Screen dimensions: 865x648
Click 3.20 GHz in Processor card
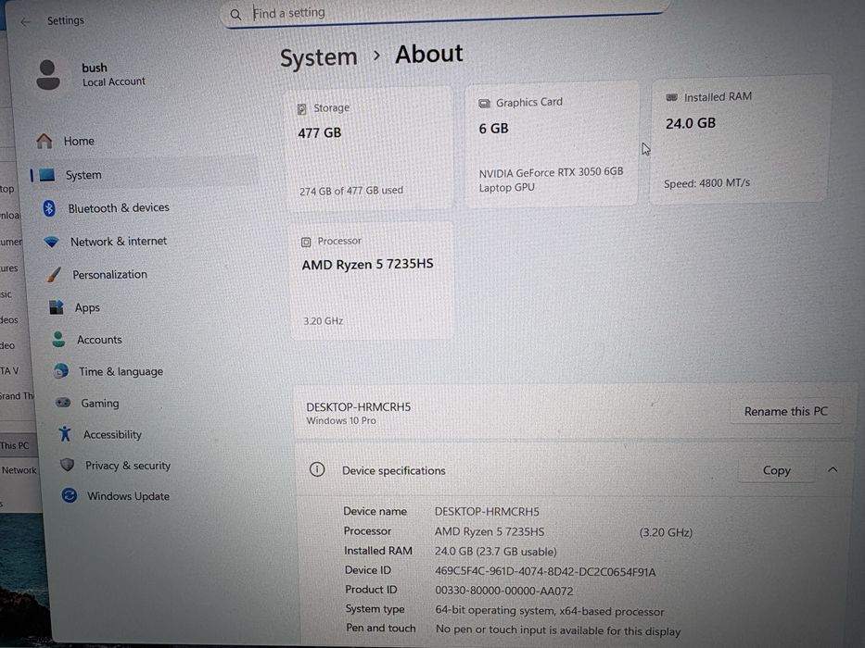(x=324, y=321)
